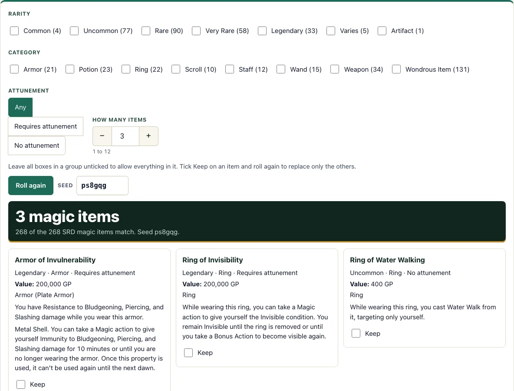
Task: Click the '1 to 12' hint text
Action: pos(102,152)
